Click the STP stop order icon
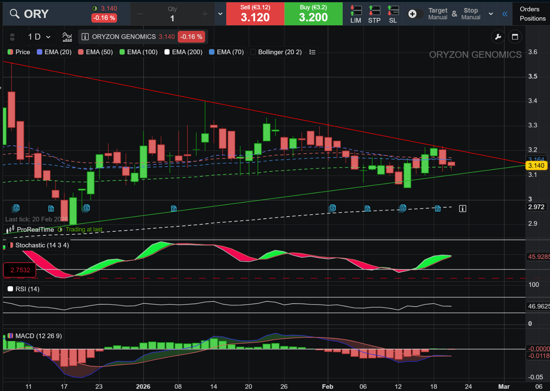Screen dimensions: 550x391 point(374,14)
